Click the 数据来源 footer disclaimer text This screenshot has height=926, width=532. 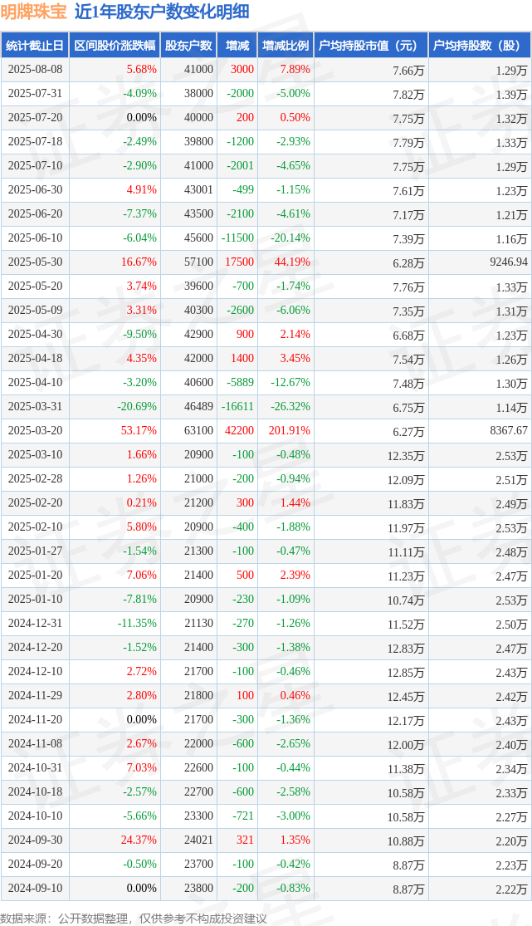134,919
